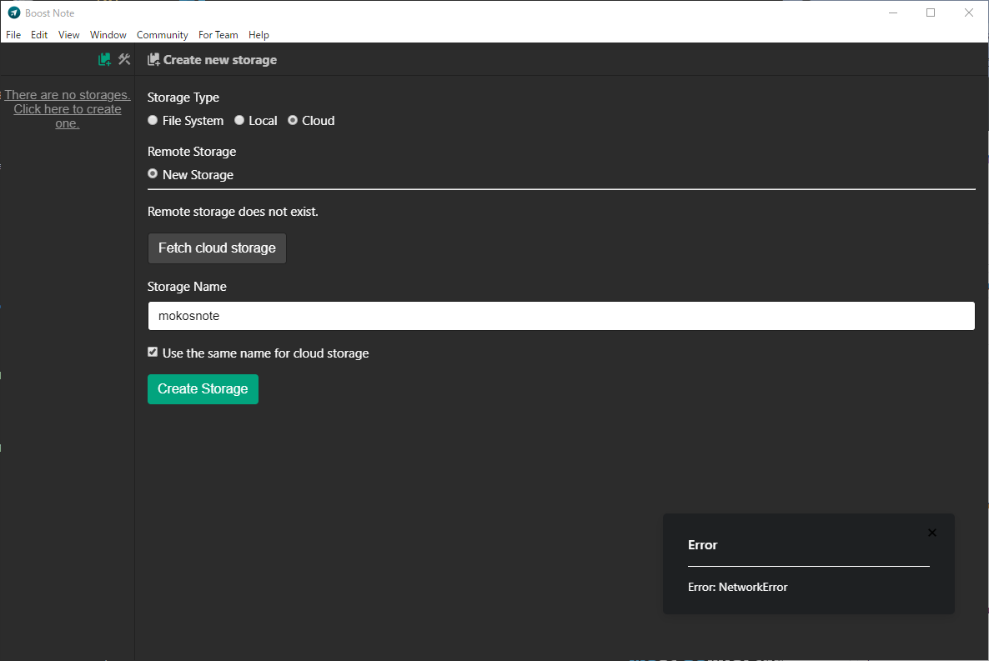This screenshot has width=989, height=661.
Task: Minimize the Boost Note window
Action: [893, 13]
